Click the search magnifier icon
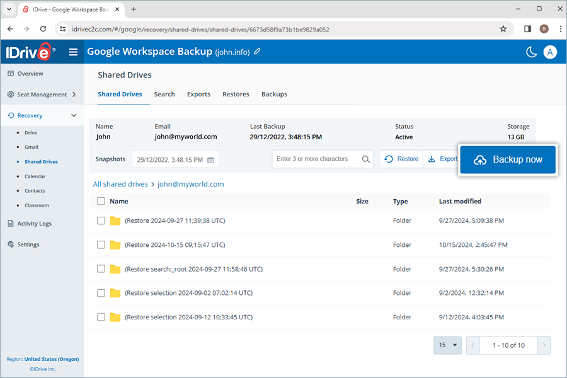 pyautogui.click(x=365, y=159)
